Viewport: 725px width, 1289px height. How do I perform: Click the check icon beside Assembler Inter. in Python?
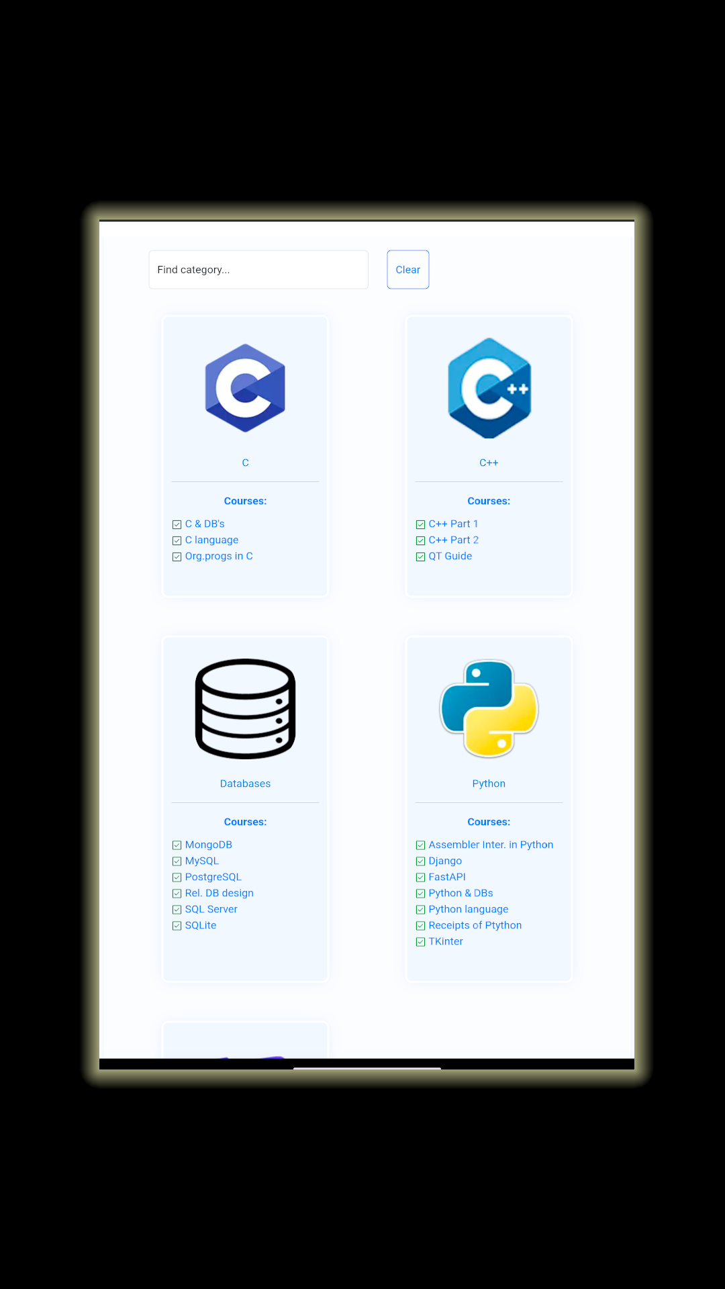[421, 845]
